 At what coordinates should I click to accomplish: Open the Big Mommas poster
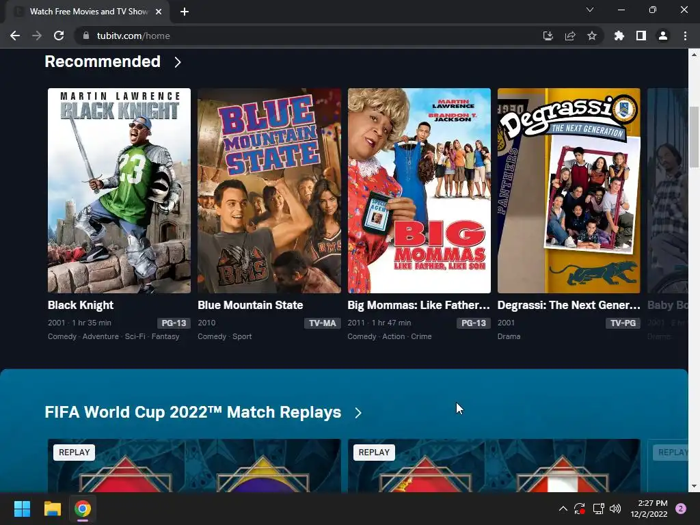419,191
